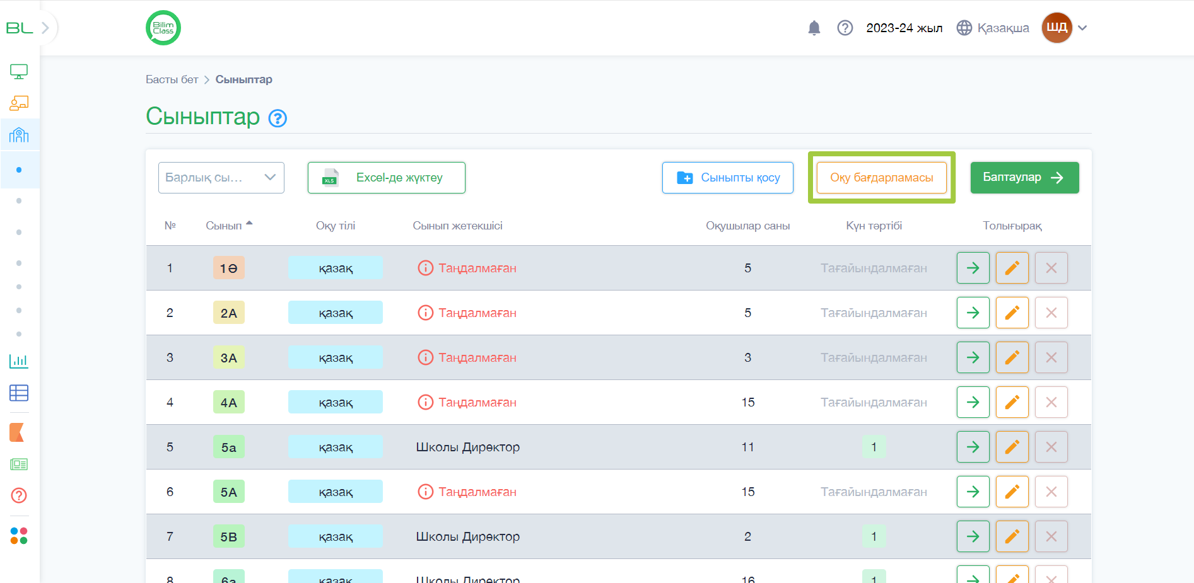Open details arrow for class 2А
Viewport: 1194px width, 583px height.
pyautogui.click(x=973, y=313)
